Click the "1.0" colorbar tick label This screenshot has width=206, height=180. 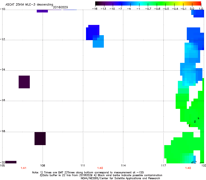click(x=201, y=9)
